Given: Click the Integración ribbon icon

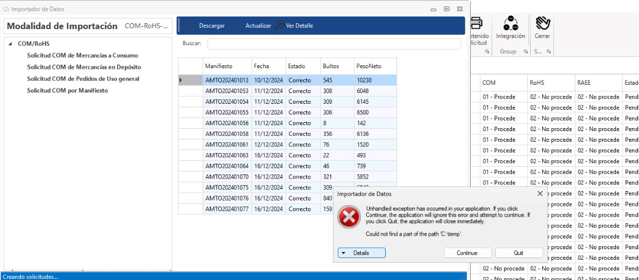Looking at the screenshot, I should click(510, 23).
